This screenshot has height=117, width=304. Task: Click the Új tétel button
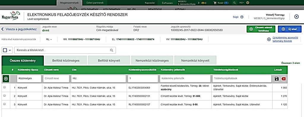tap(290, 29)
